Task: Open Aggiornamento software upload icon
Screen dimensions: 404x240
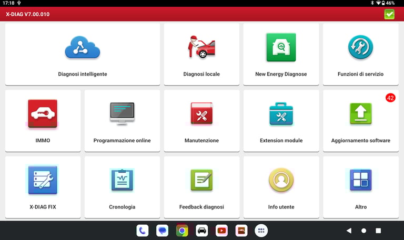Action: pyautogui.click(x=361, y=113)
